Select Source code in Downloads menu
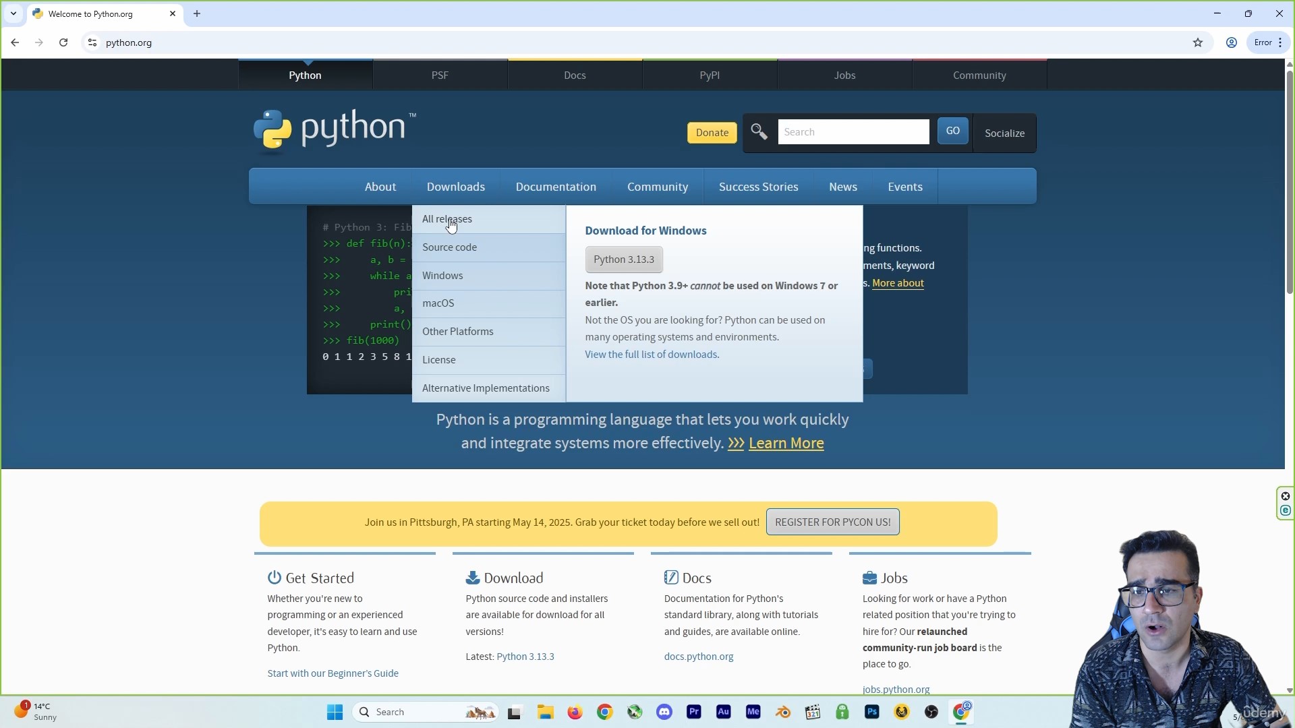Image resolution: width=1295 pixels, height=728 pixels. (x=489, y=247)
